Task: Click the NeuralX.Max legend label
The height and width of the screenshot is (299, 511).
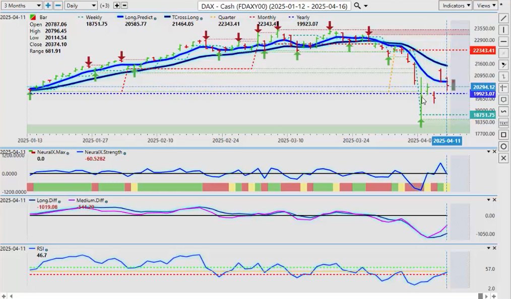Action: point(51,152)
